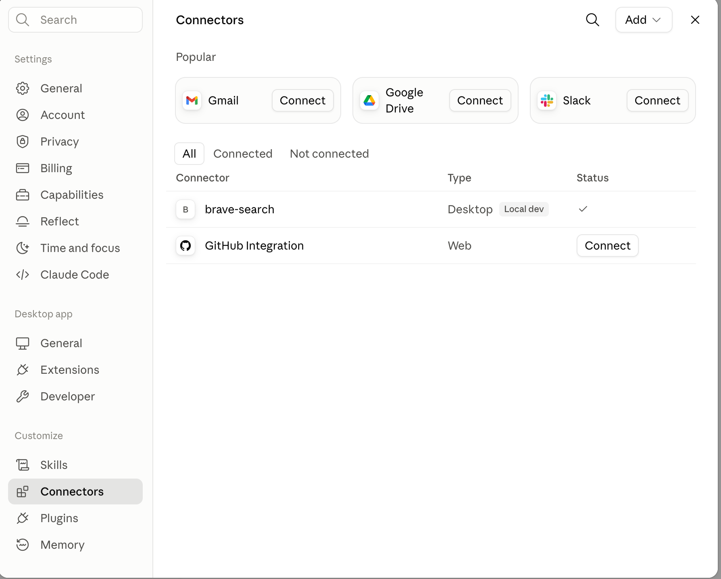Click the Capabilities briefcase icon
This screenshot has height=579, width=721.
(x=23, y=195)
